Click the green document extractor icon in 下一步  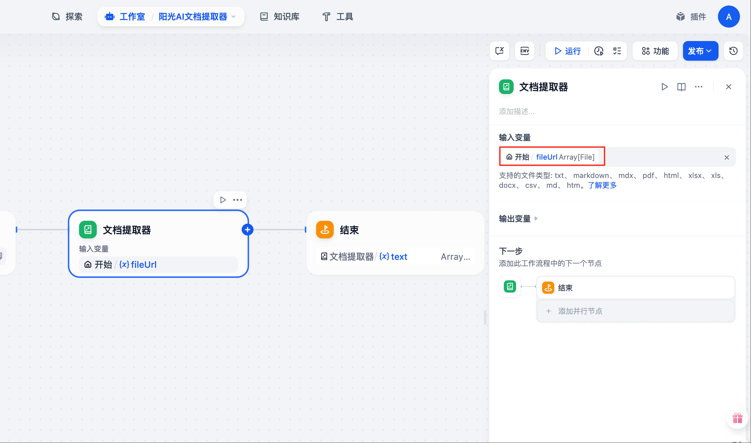(510, 286)
